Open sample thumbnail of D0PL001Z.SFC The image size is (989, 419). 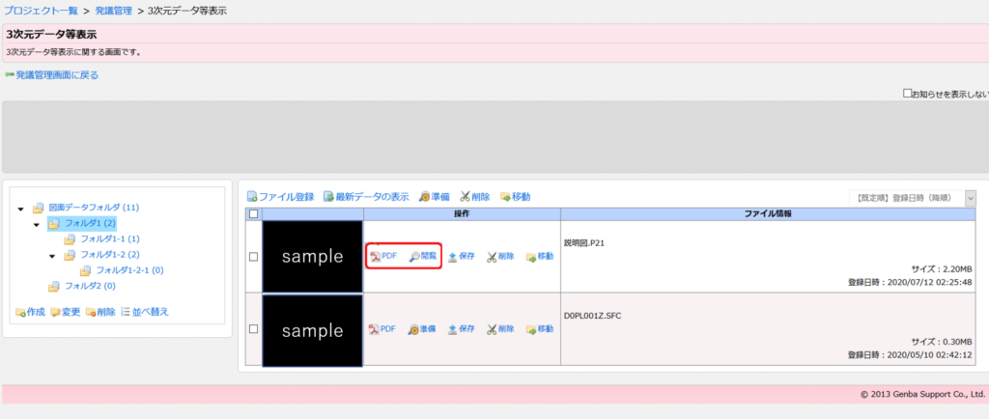click(x=312, y=331)
